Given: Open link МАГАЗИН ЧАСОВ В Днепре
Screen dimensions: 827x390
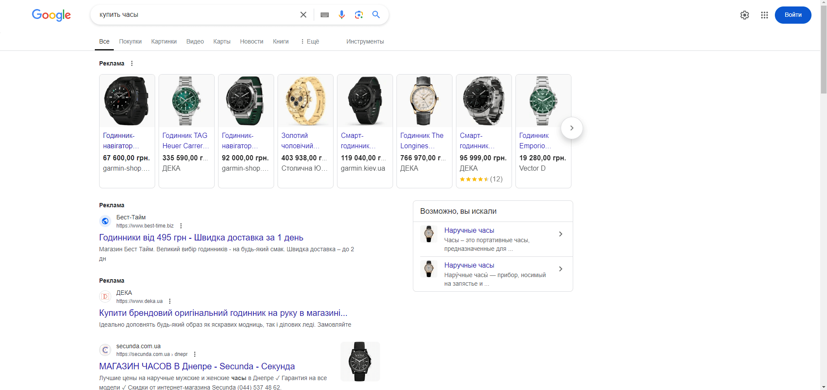Looking at the screenshot, I should [x=197, y=366].
